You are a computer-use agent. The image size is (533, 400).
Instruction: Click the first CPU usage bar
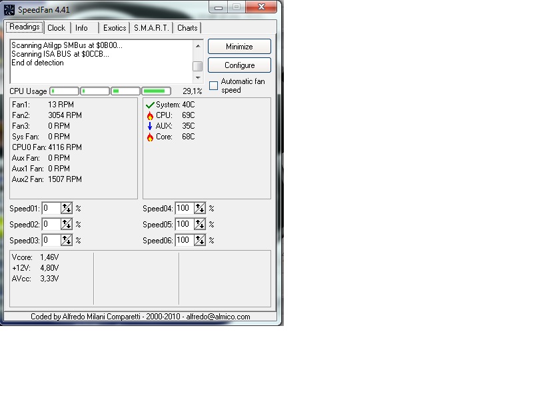tap(64, 91)
